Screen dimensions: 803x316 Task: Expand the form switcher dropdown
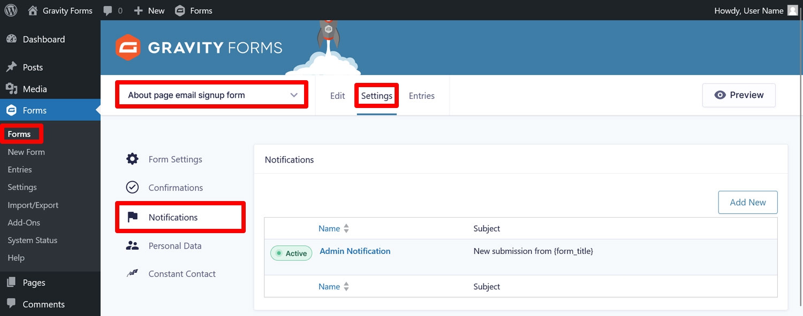(212, 95)
